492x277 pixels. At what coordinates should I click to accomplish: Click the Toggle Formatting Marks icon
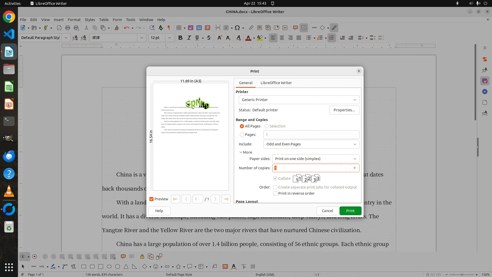pos(169,28)
